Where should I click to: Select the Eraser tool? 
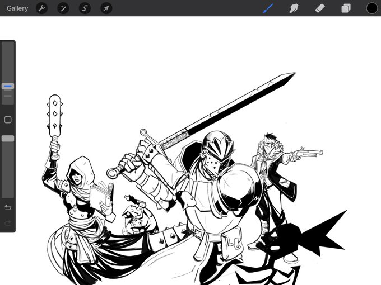click(320, 8)
